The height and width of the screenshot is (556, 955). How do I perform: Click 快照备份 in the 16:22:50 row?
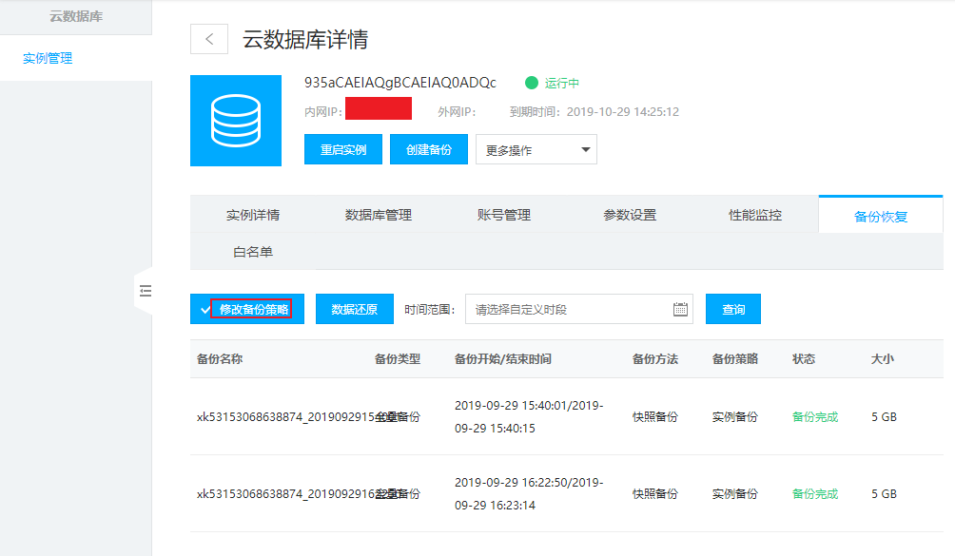655,493
